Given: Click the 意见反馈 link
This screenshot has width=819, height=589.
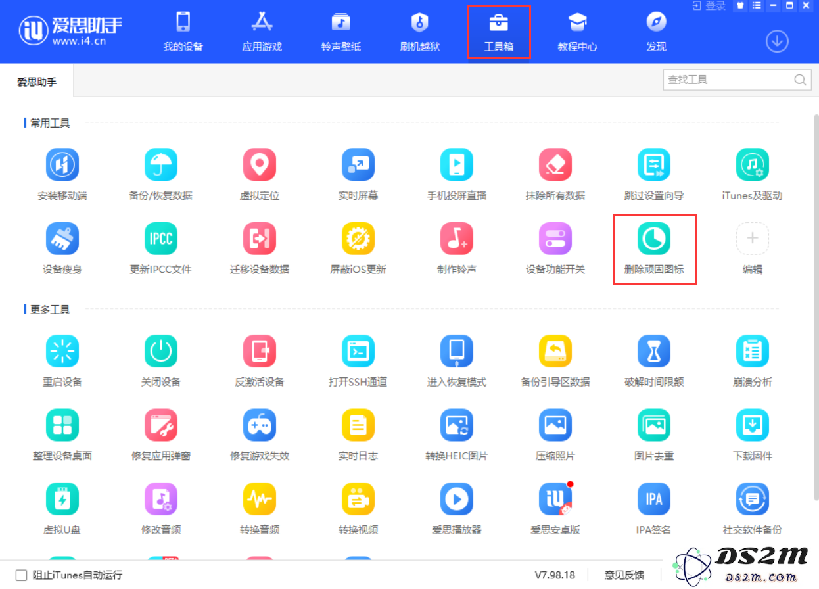Looking at the screenshot, I should 624,575.
